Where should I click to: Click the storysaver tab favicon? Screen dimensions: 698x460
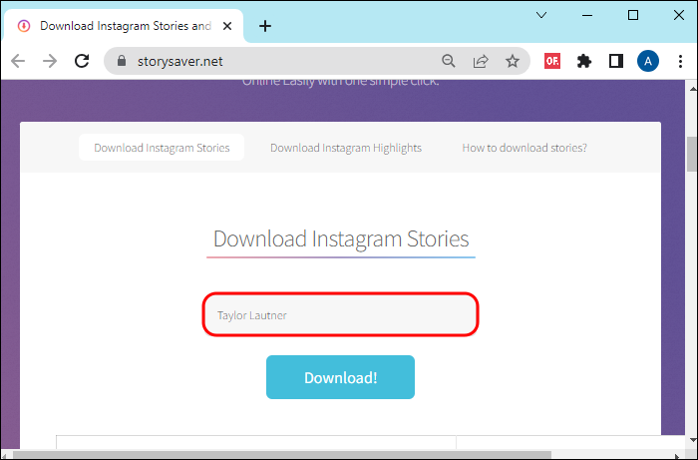(x=24, y=26)
